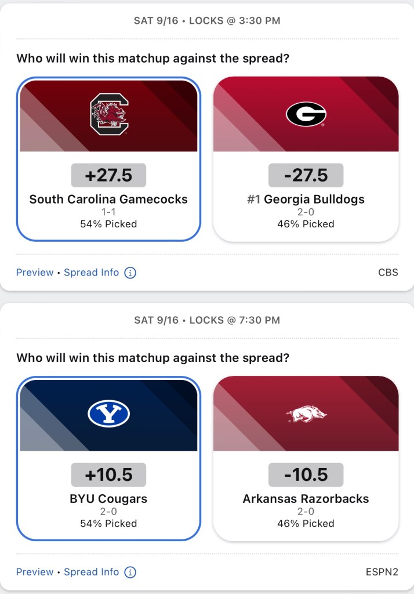This screenshot has width=414, height=594.
Task: Click the +27.5 spread badge
Action: (108, 175)
